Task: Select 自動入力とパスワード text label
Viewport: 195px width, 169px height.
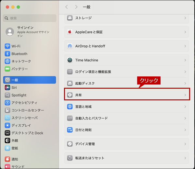Action: [91, 118]
